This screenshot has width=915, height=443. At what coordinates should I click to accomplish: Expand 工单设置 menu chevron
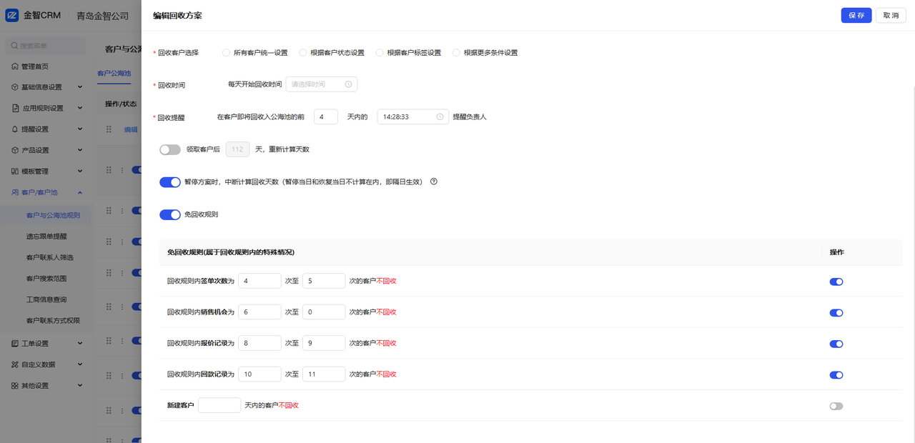click(80, 343)
